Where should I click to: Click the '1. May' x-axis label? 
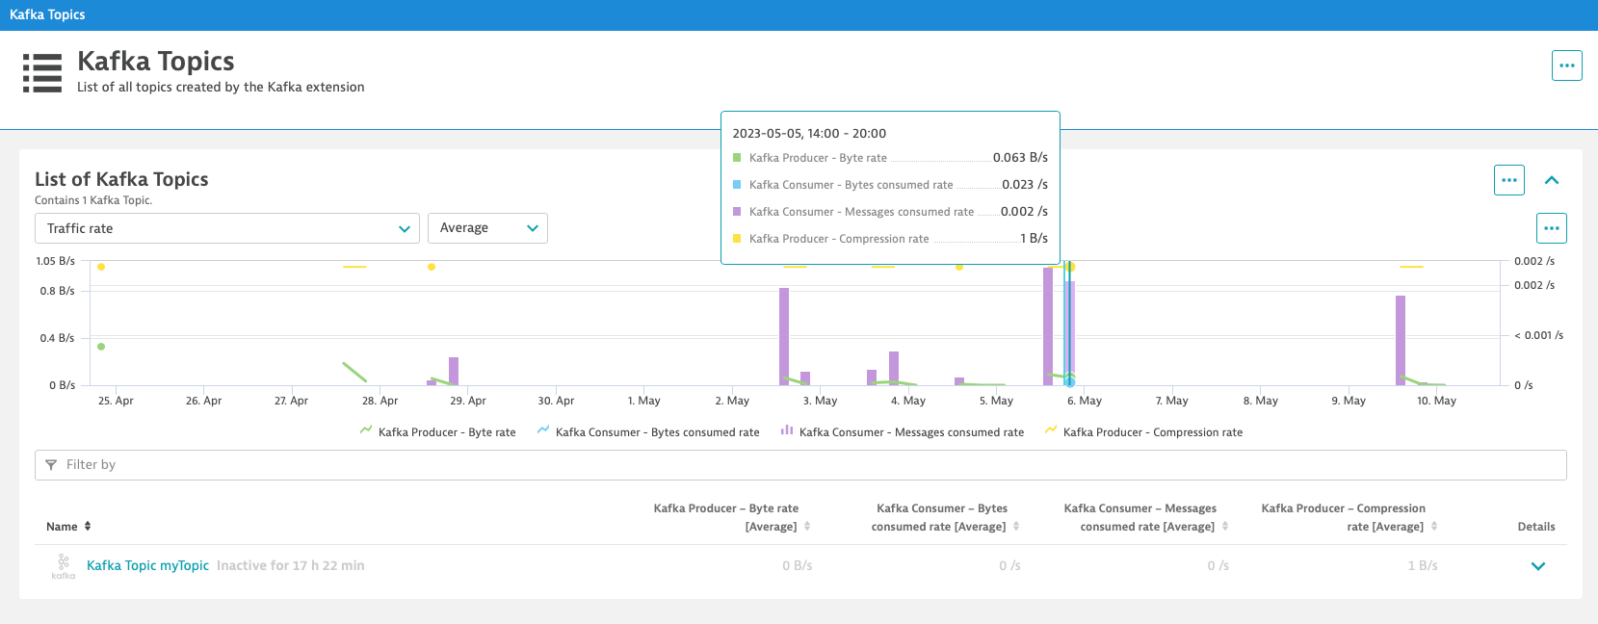pos(644,401)
